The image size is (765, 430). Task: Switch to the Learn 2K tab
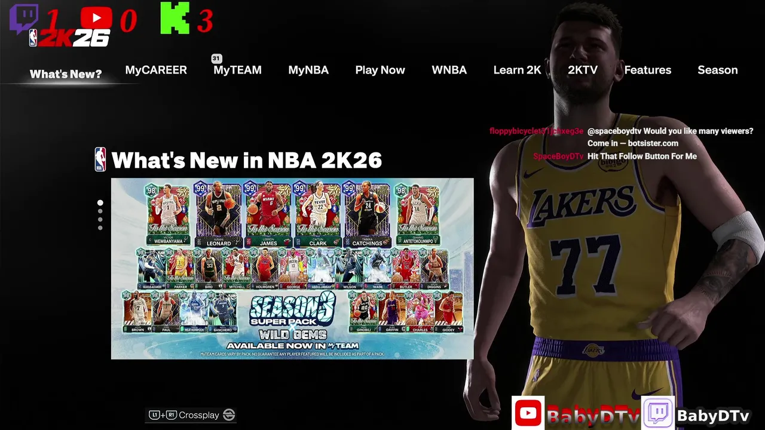point(517,70)
